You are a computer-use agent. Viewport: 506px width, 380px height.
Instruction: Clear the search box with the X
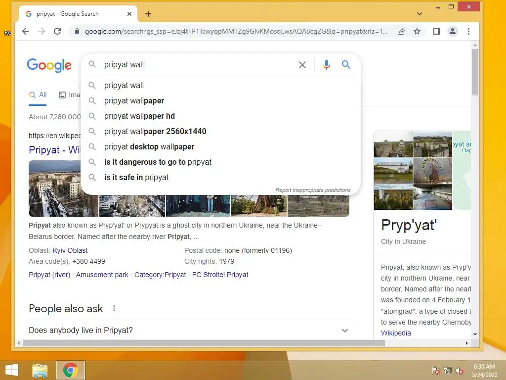(302, 65)
